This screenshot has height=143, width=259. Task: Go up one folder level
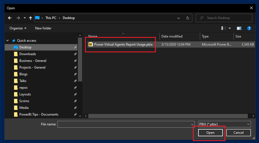point(30,18)
